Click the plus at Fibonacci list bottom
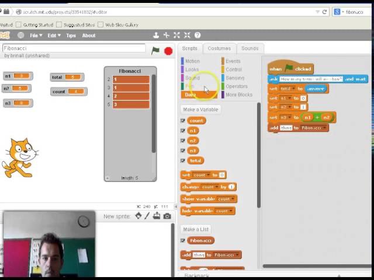This screenshot has height=280, width=374. point(108,178)
